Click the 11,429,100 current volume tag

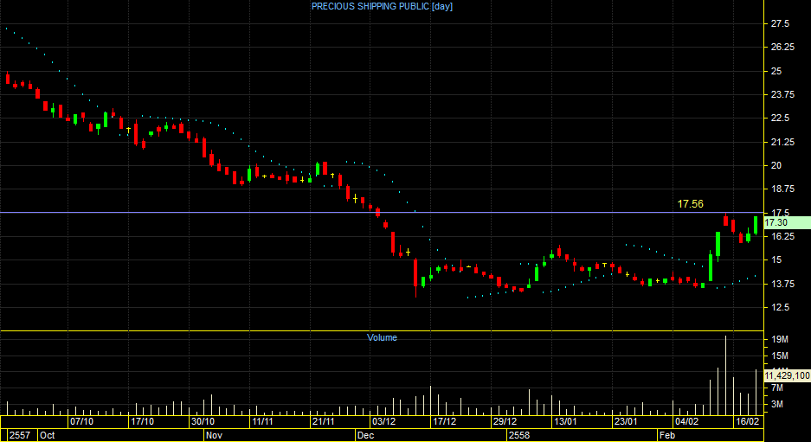point(787,375)
